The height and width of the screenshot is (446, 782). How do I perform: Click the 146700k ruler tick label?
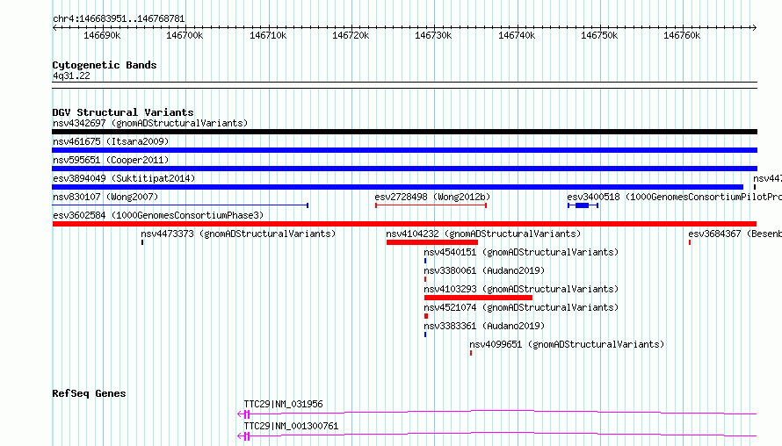pyautogui.click(x=185, y=35)
